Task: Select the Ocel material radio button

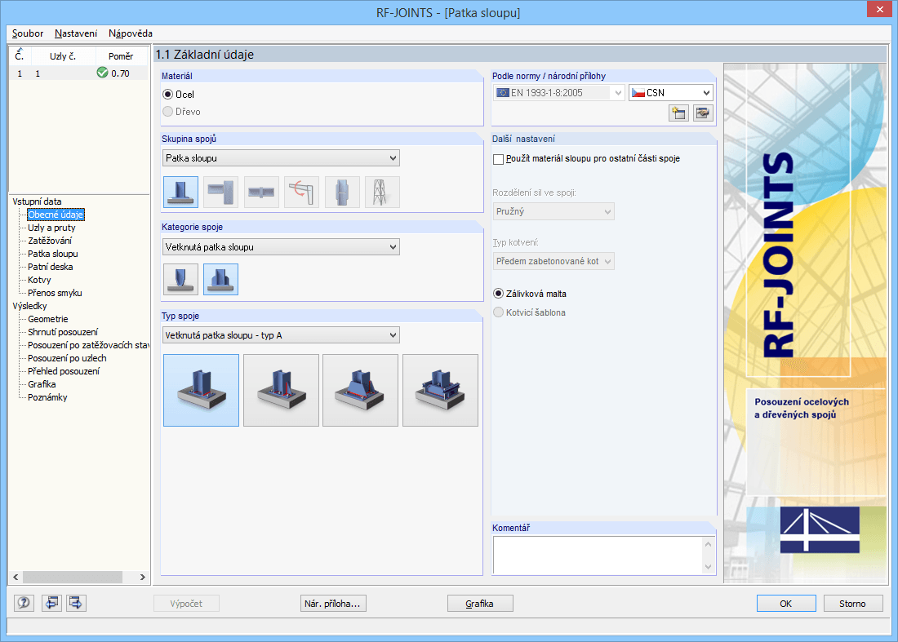Action: (x=168, y=95)
